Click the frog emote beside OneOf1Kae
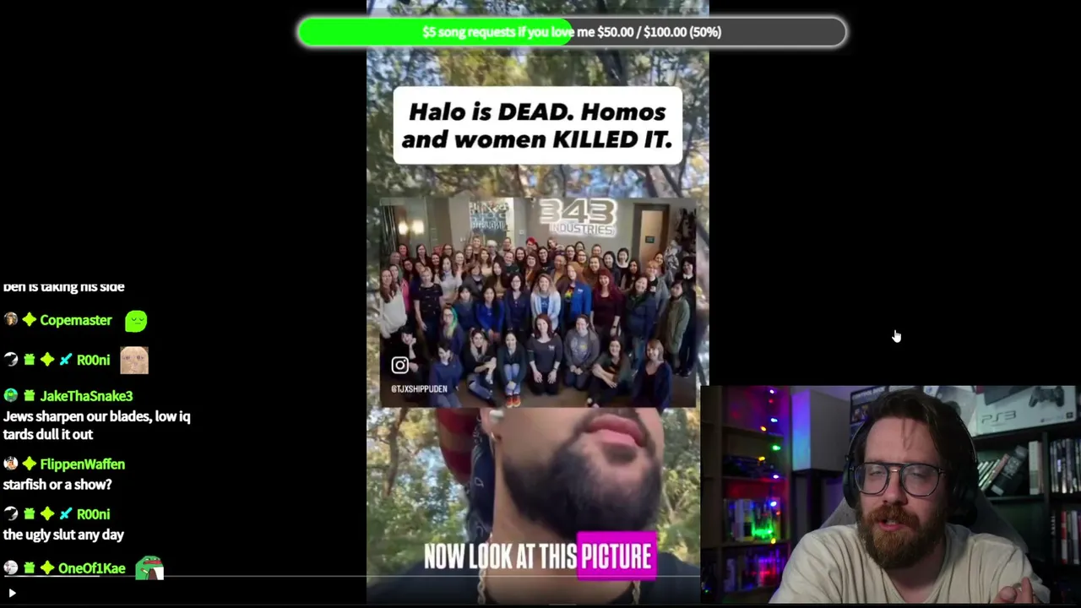 pos(149,567)
